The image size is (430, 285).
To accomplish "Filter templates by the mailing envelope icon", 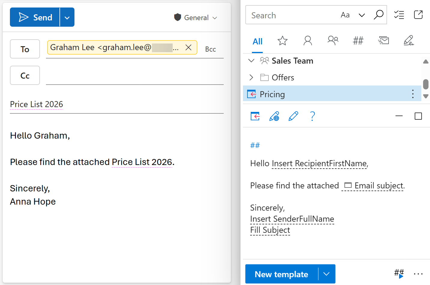I will [383, 41].
